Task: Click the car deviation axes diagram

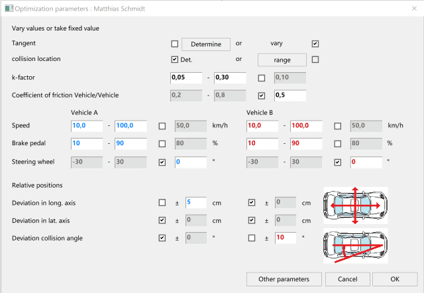Action: [355, 207]
